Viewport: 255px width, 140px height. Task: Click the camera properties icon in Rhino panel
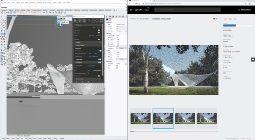click(x=107, y=19)
